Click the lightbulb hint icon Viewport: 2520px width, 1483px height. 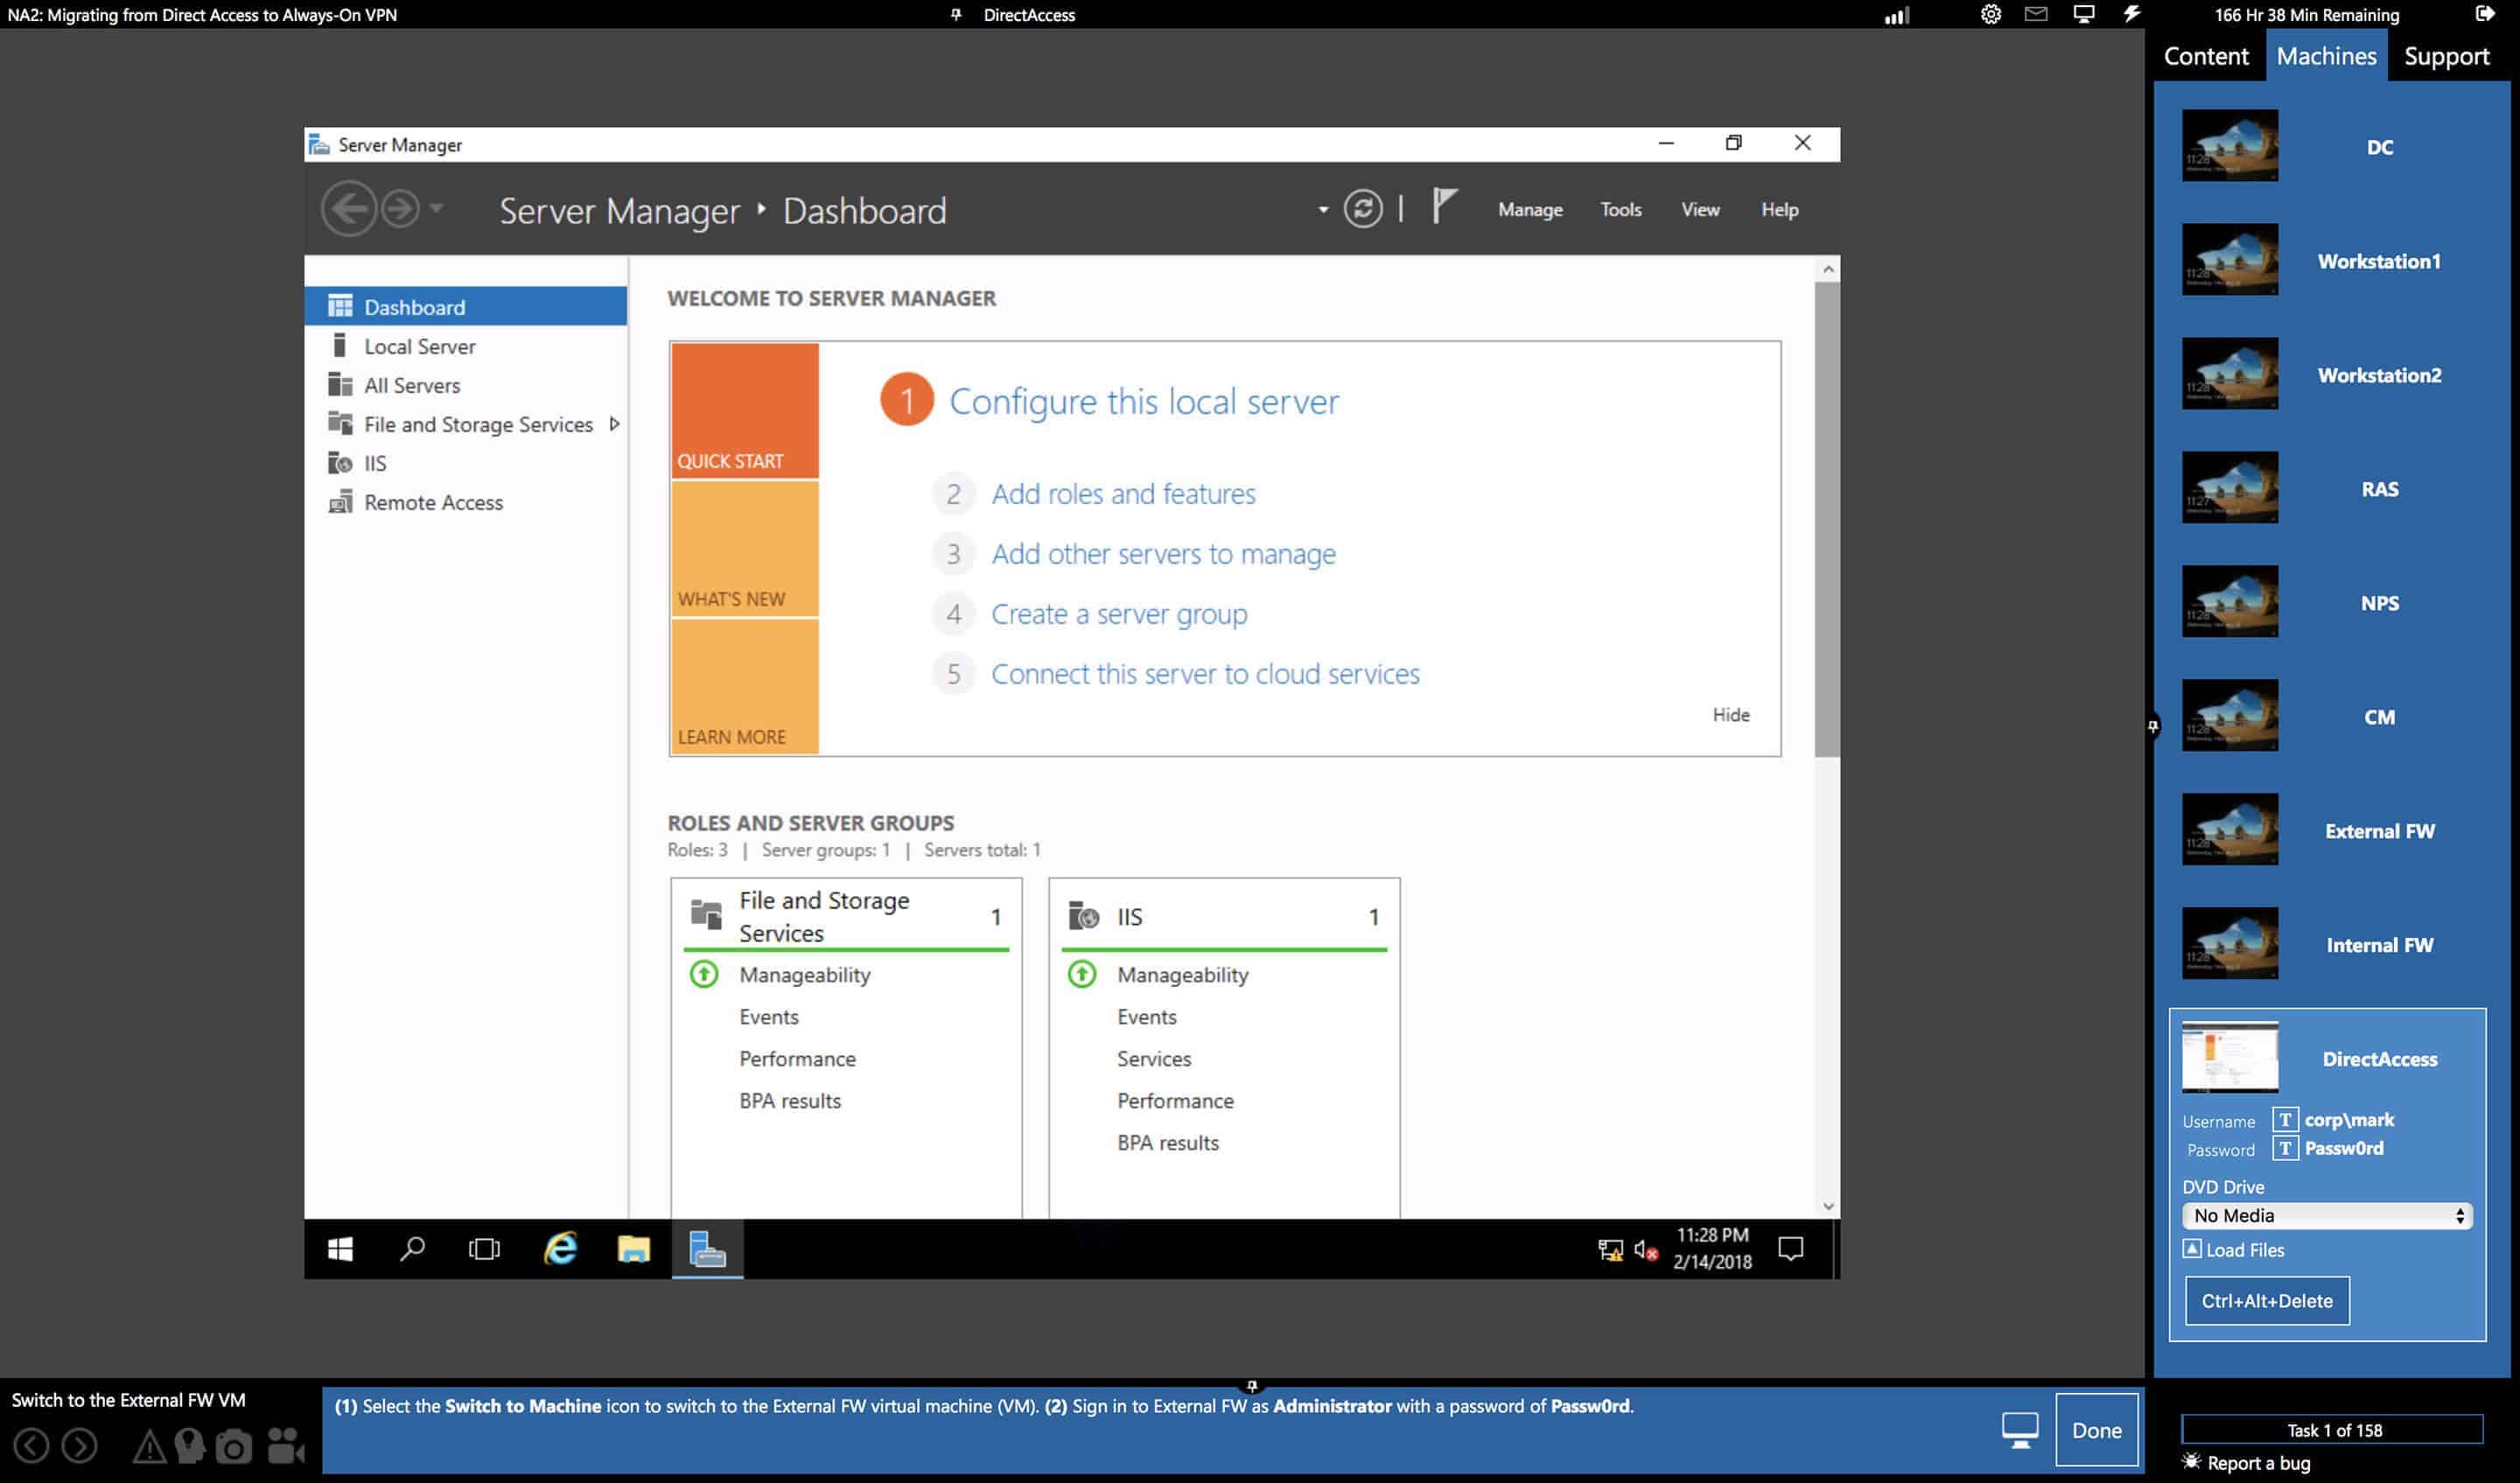click(189, 1445)
